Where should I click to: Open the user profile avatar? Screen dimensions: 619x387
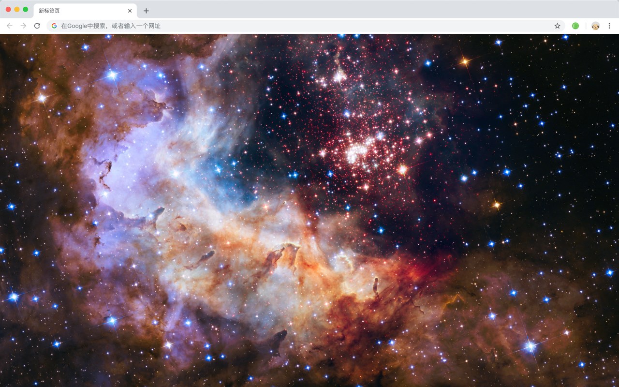(595, 26)
